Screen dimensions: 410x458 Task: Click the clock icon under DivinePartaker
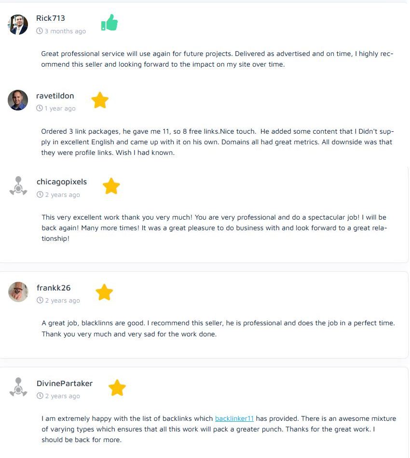pyautogui.click(x=40, y=396)
